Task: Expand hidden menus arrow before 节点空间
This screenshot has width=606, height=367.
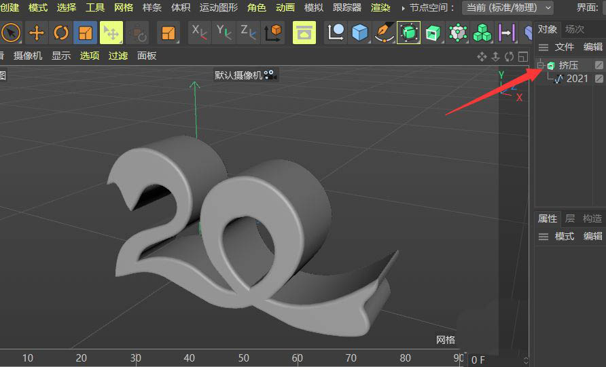Action: coord(403,7)
